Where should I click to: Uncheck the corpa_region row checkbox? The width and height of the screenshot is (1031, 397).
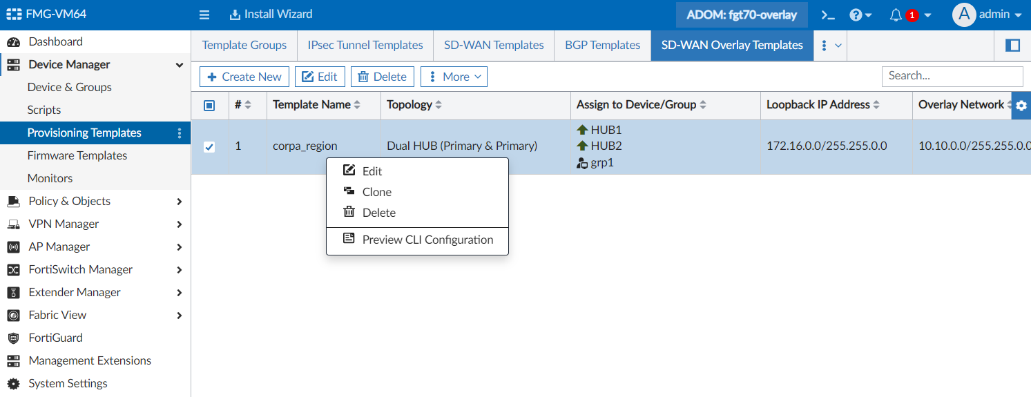coord(209,146)
